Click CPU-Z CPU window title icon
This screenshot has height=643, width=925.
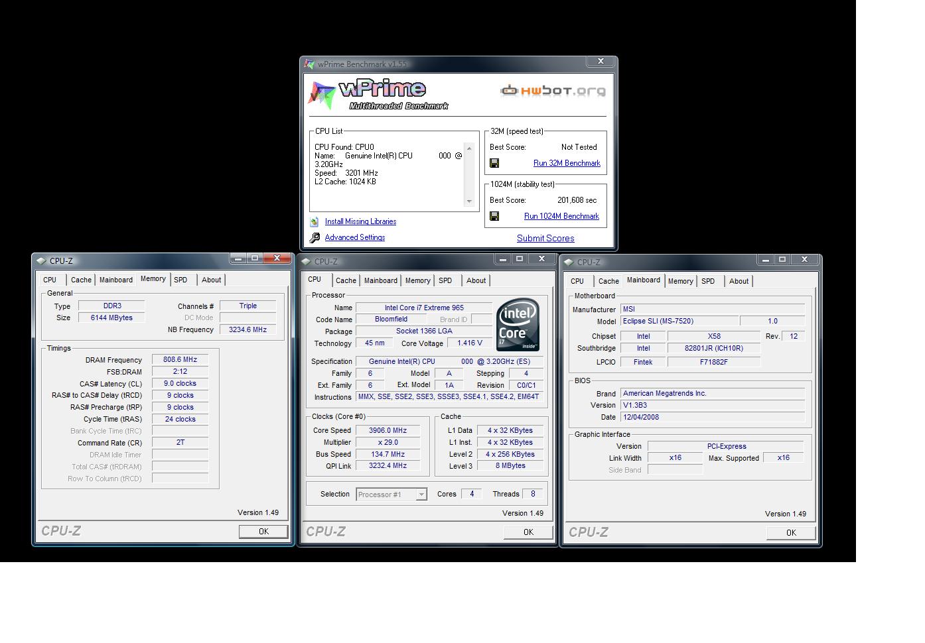point(306,261)
